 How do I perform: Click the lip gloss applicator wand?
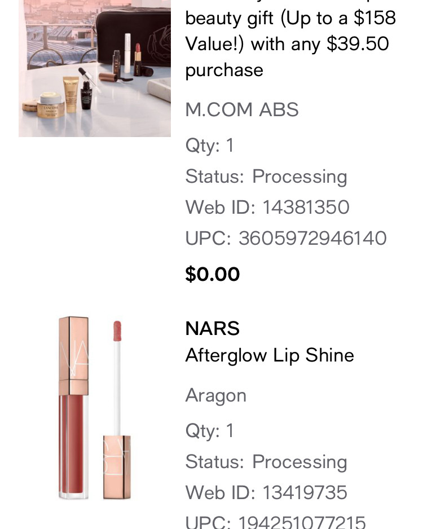118,383
